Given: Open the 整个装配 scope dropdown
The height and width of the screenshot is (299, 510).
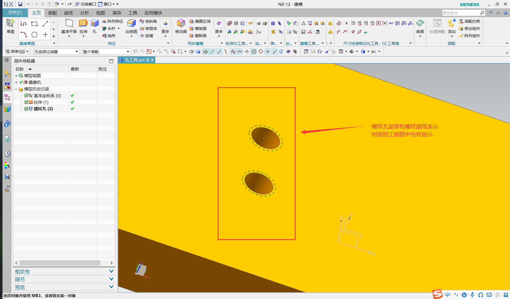Looking at the screenshot, I should [x=106, y=51].
